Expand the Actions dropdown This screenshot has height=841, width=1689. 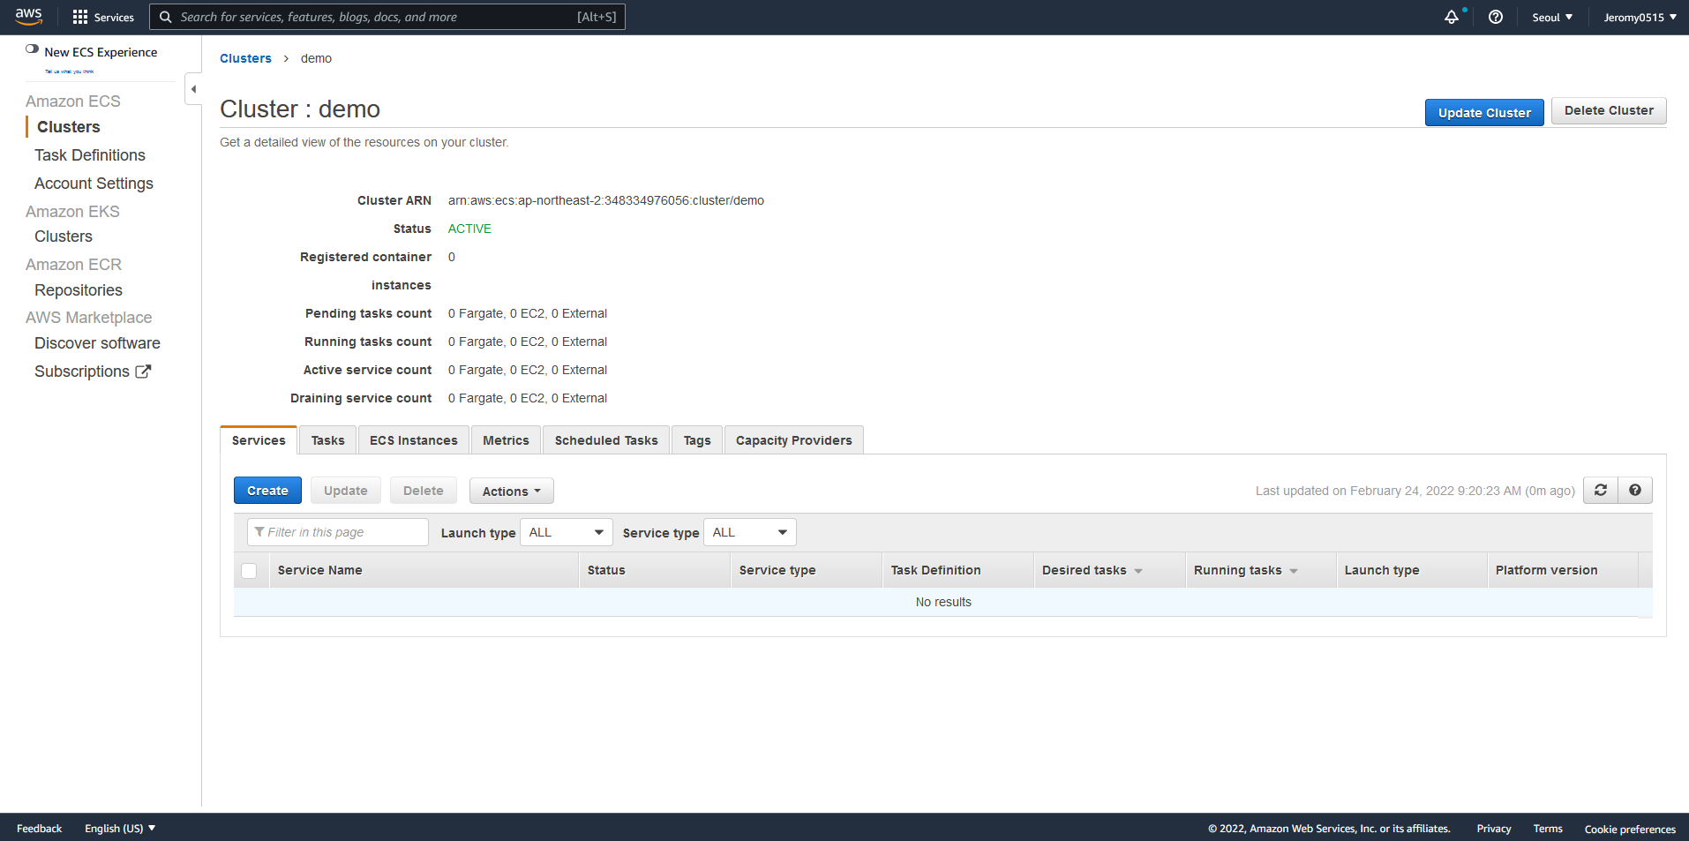[x=512, y=491]
